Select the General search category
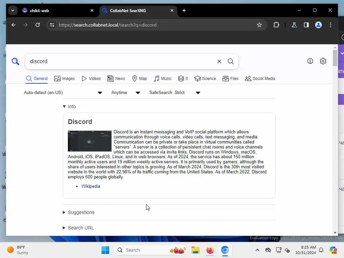 point(37,79)
